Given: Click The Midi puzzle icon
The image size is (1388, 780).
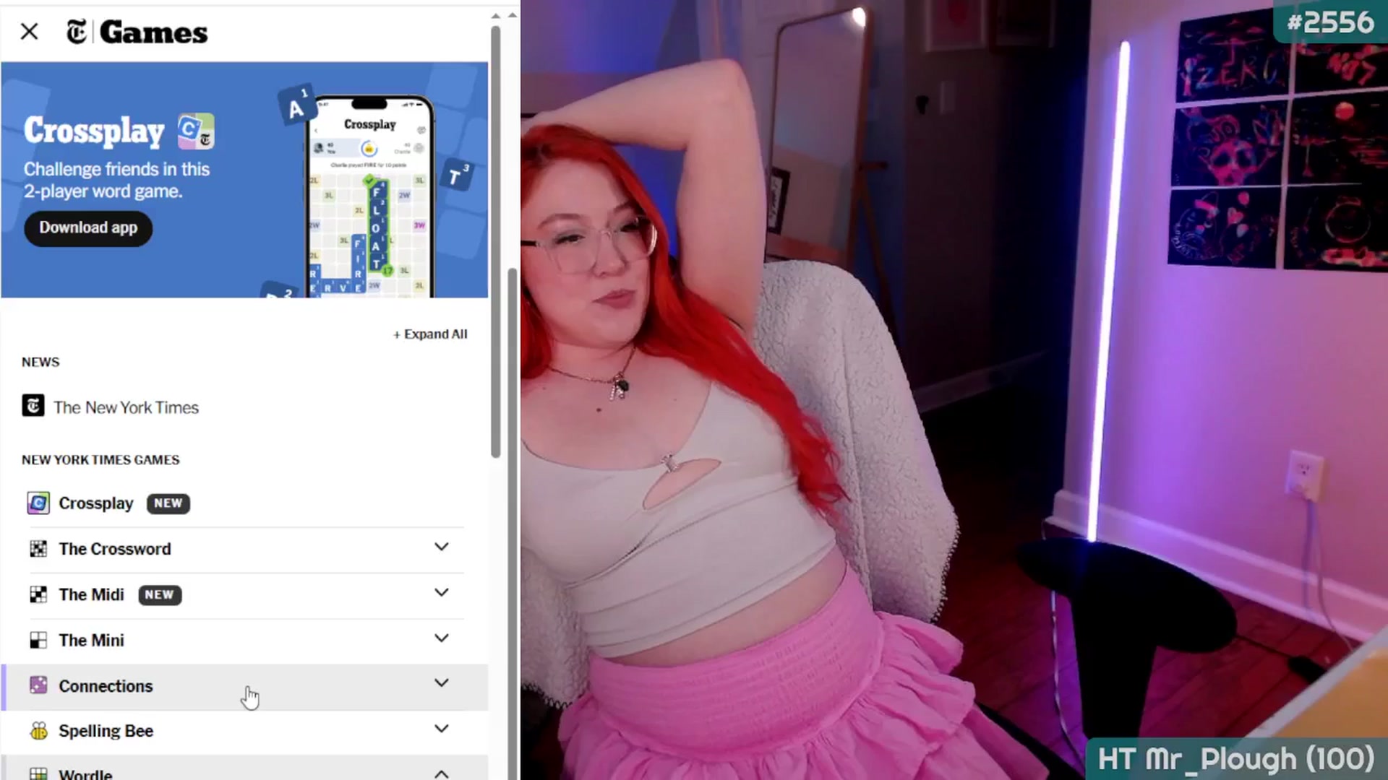Looking at the screenshot, I should tap(38, 594).
